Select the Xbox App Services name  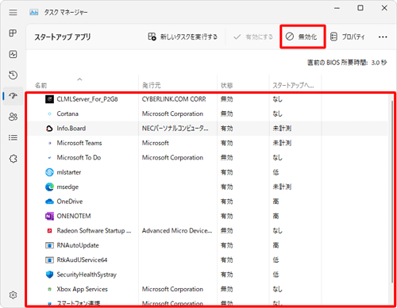(83, 289)
